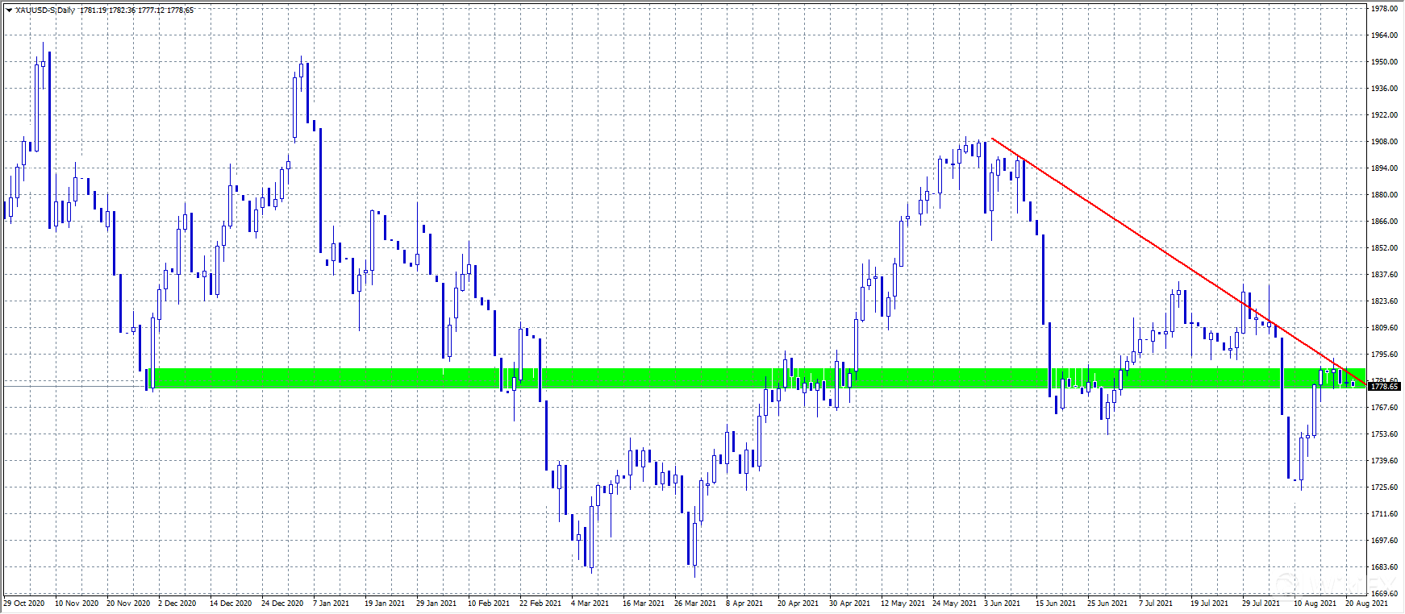Click the 1936.00 price scale label

point(1384,89)
